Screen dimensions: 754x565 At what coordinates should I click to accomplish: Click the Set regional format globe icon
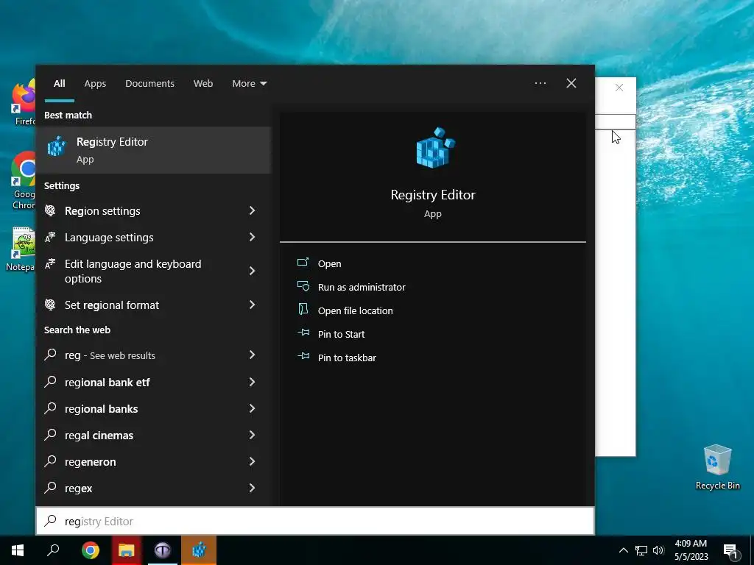(x=50, y=304)
